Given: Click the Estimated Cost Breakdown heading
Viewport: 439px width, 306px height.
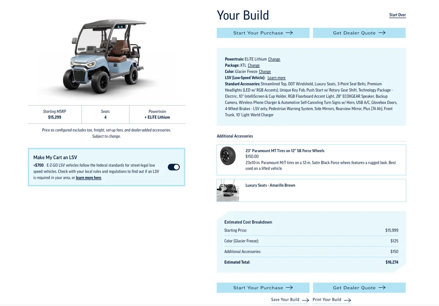Looking at the screenshot, I should [x=248, y=222].
